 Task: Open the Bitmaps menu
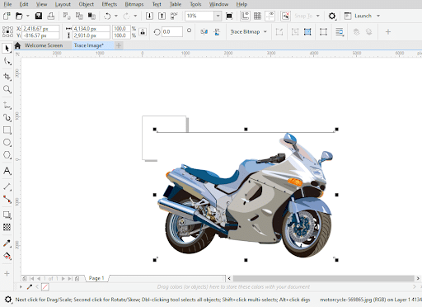tap(134, 4)
